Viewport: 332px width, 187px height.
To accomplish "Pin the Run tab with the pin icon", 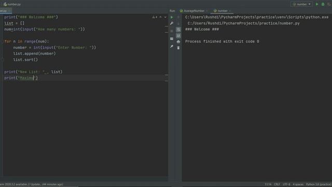I will 172,46.
